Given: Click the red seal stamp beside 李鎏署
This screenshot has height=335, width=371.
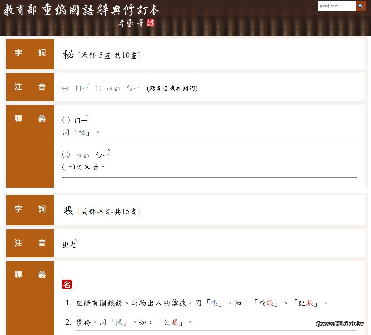Looking at the screenshot, I should (150, 23).
